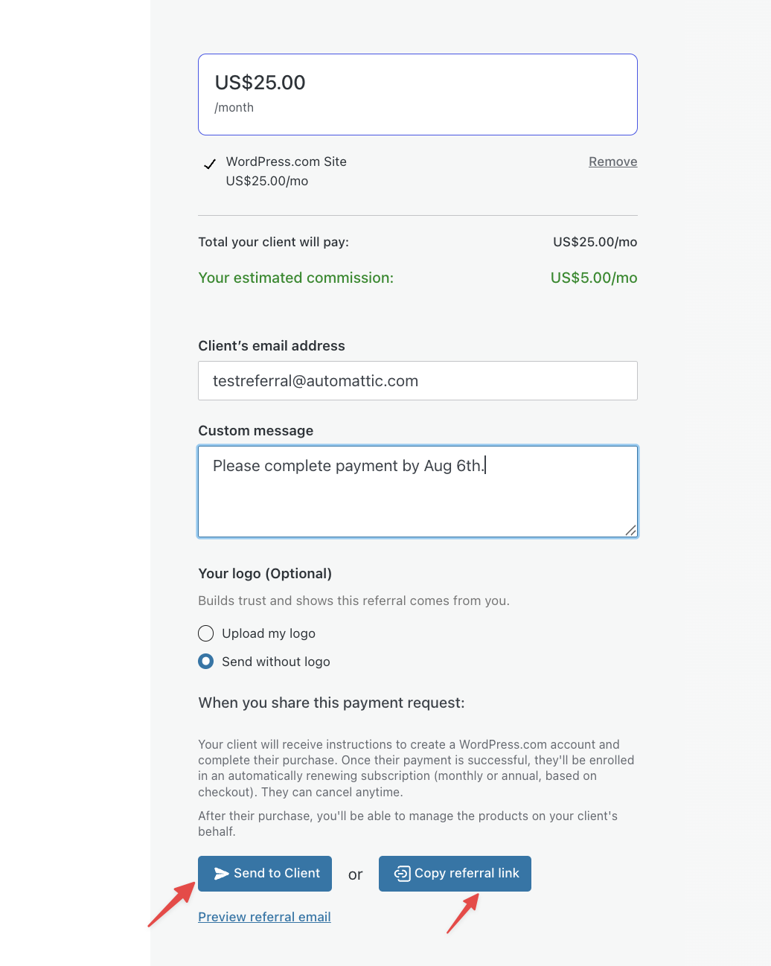
Task: Select the US$25.00 per month price card
Action: point(418,95)
